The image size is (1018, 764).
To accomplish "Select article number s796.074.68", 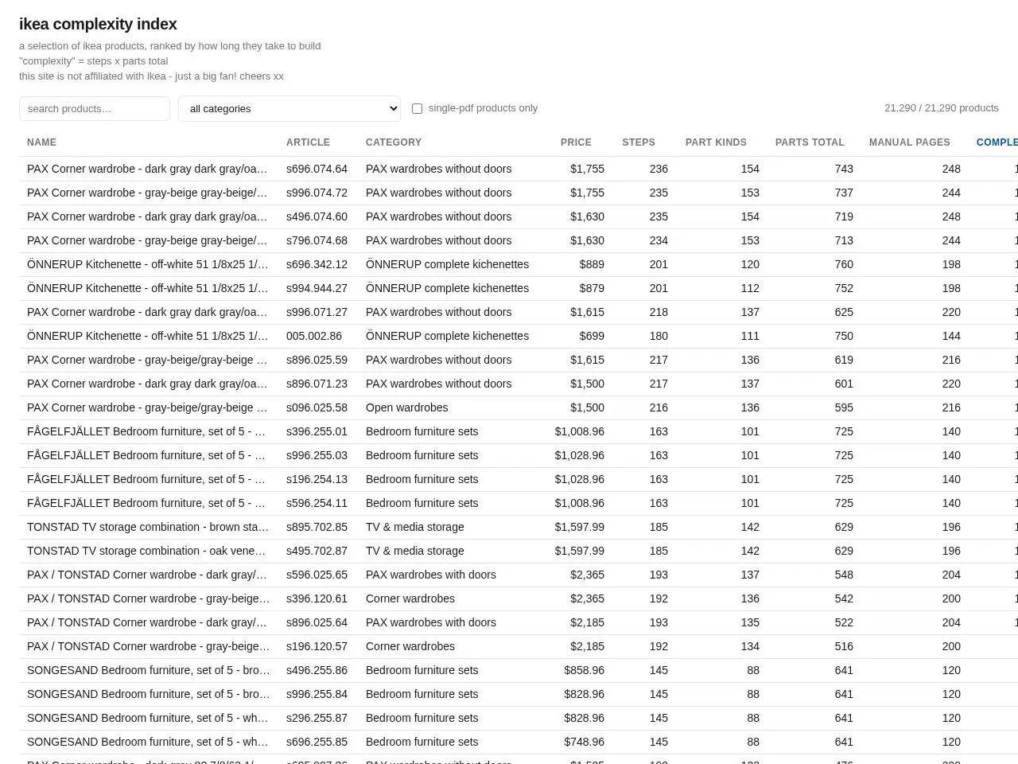I will tap(317, 240).
